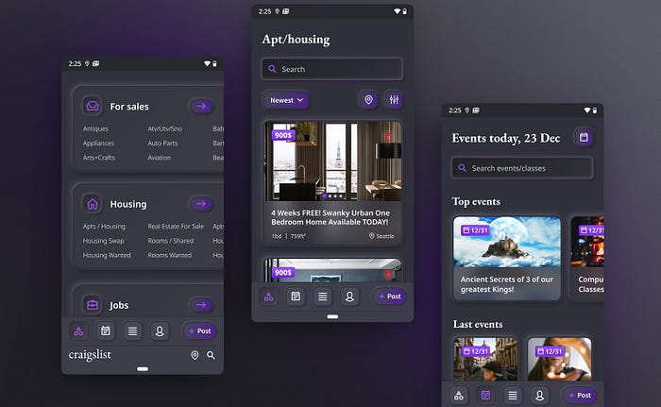This screenshot has height=407, width=661.
Task: Open Real Estate For Sale link
Action: click(176, 226)
